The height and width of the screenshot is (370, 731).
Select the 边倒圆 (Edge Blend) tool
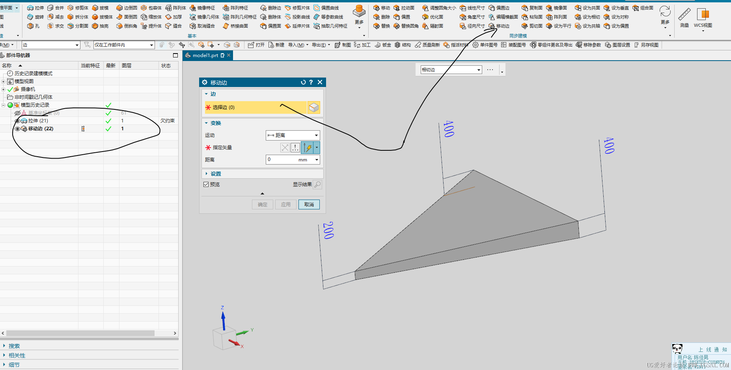tap(127, 8)
